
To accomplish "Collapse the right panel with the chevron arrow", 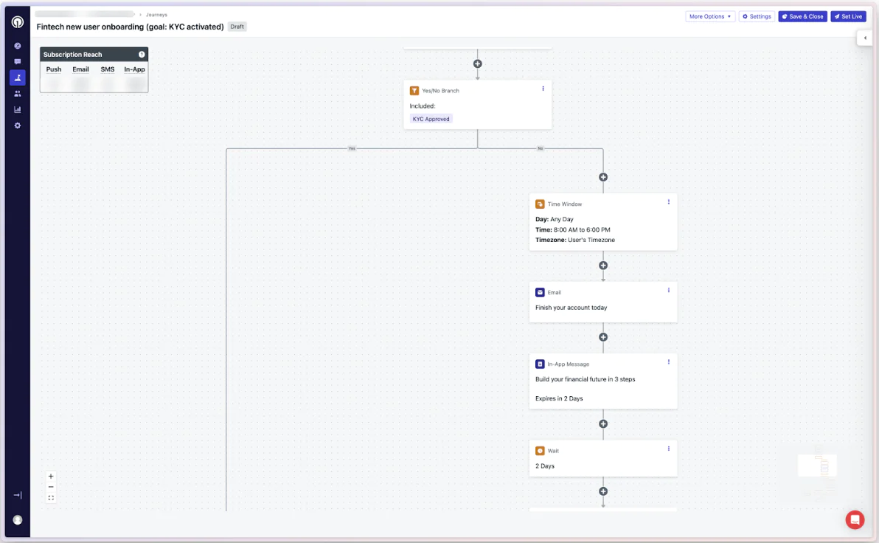I will (864, 38).
